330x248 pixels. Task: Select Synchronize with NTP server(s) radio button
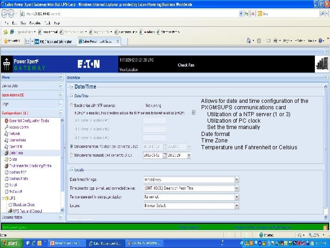tap(71, 105)
